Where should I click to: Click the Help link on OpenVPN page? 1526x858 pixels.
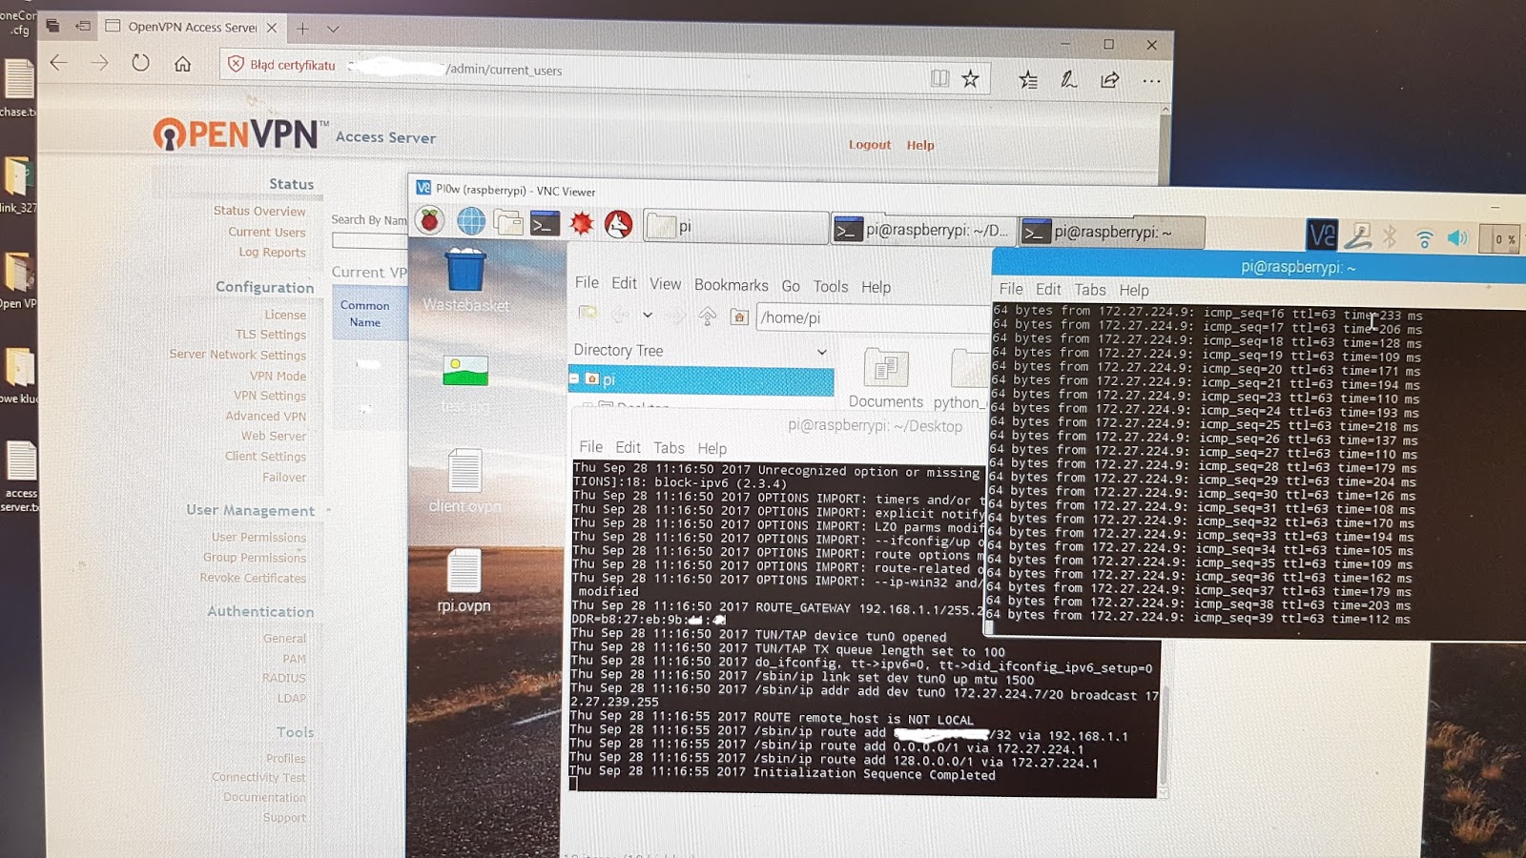920,145
